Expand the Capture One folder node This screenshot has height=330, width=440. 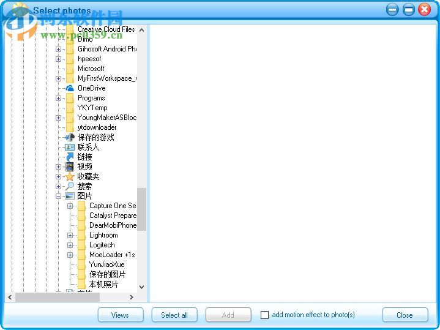click(70, 206)
